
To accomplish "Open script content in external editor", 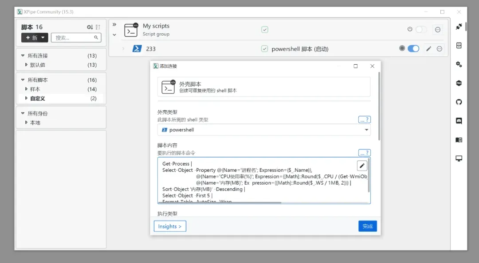I will [362, 166].
